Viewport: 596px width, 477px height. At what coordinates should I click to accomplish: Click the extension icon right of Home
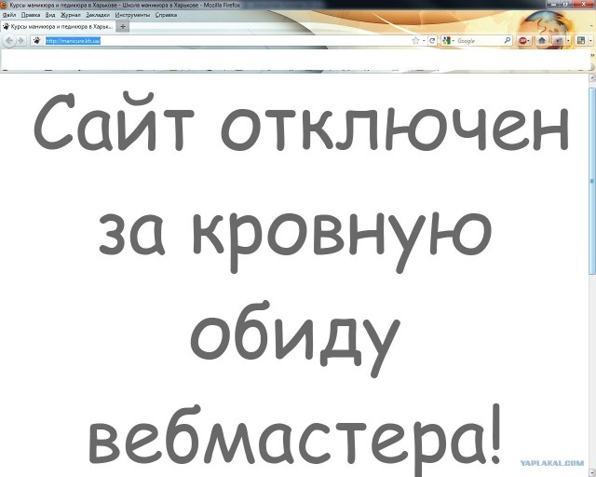[557, 40]
